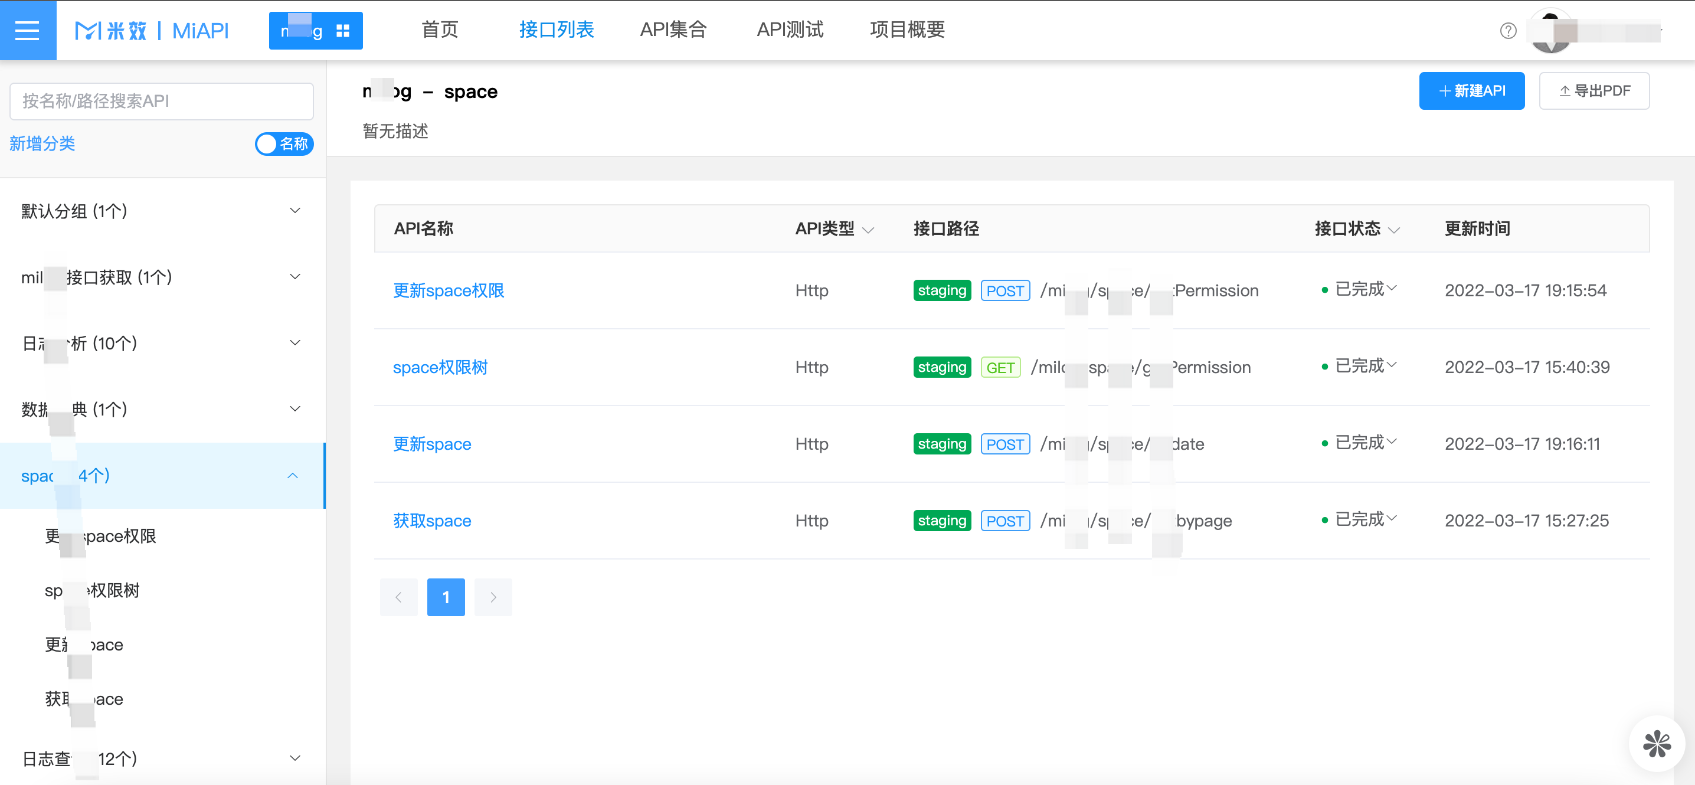This screenshot has height=785, width=1695.
Task: Open the 项目概要 tab
Action: click(x=907, y=30)
